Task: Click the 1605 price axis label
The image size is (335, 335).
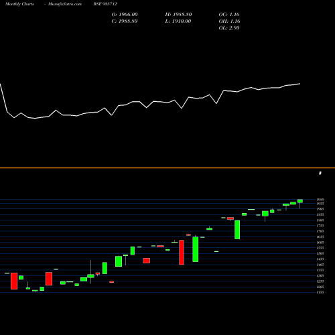Action: coord(320,243)
